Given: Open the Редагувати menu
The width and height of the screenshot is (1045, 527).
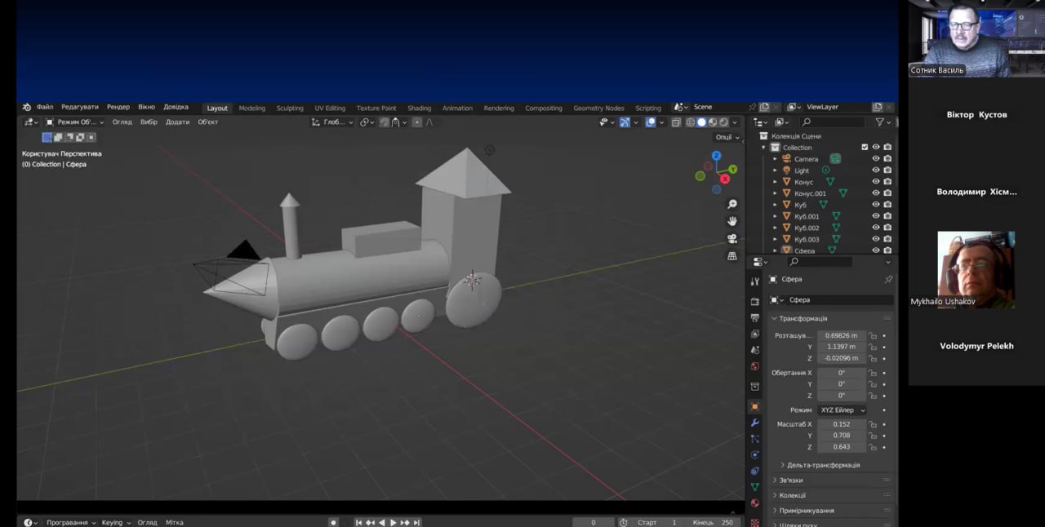Looking at the screenshot, I should coord(79,107).
